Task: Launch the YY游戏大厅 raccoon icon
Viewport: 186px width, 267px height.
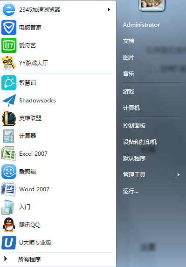Action: (9, 63)
